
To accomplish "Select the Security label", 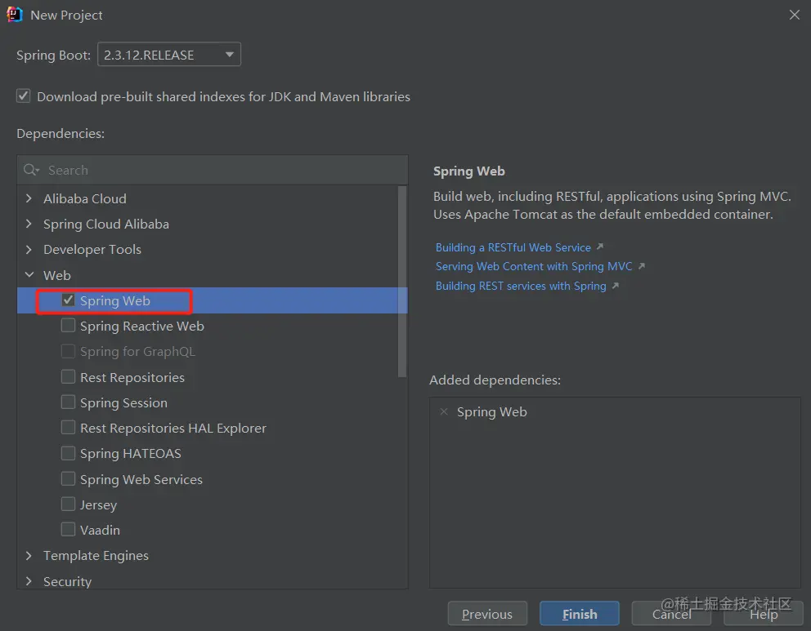I will [x=67, y=581].
